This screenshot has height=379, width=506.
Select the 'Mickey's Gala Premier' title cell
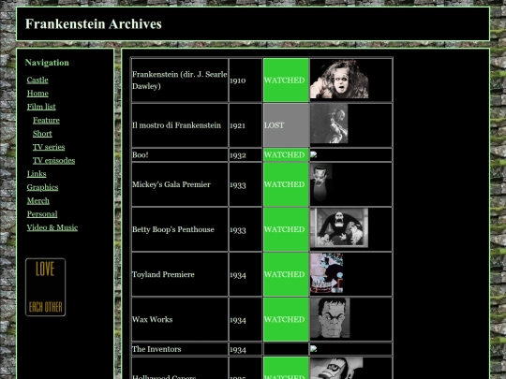tap(180, 184)
